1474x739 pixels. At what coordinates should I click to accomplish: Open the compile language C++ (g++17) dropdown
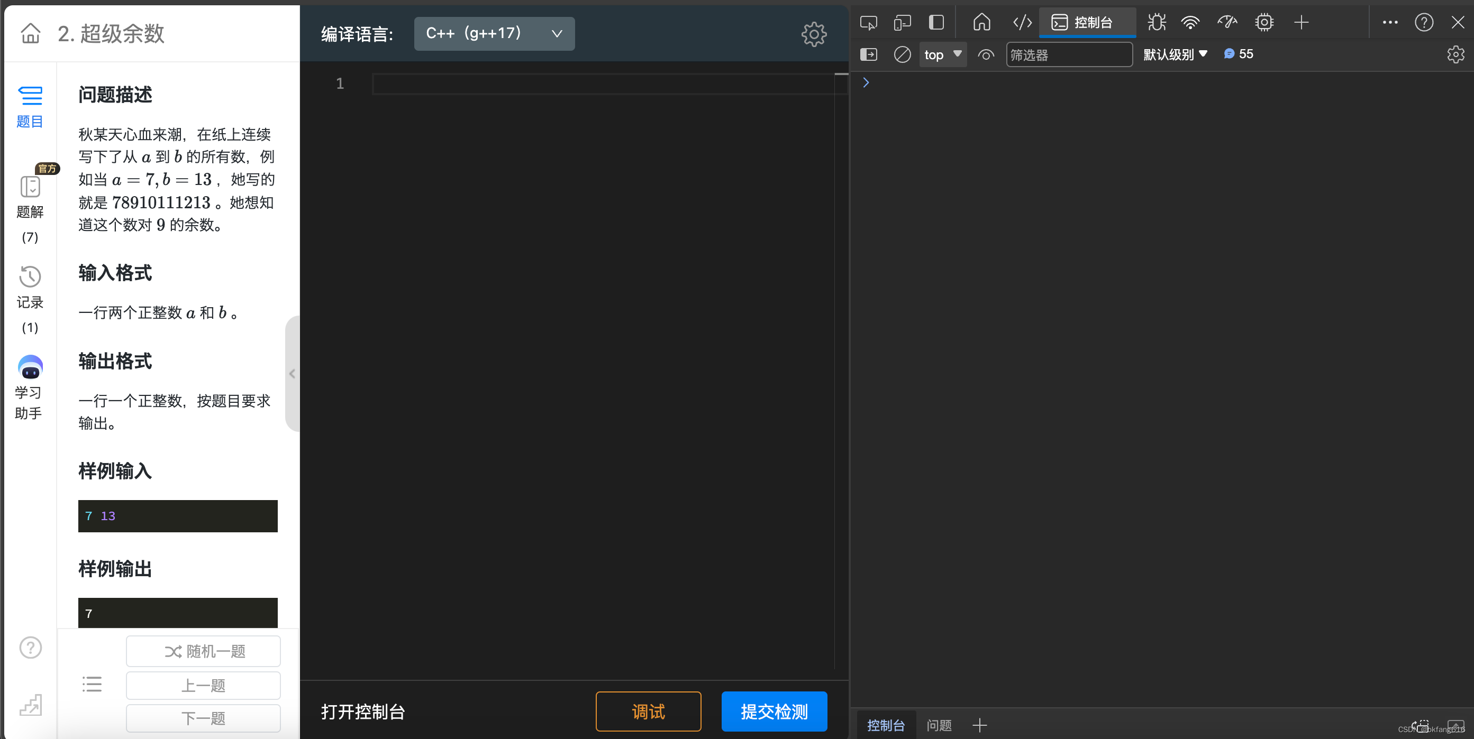click(x=494, y=34)
